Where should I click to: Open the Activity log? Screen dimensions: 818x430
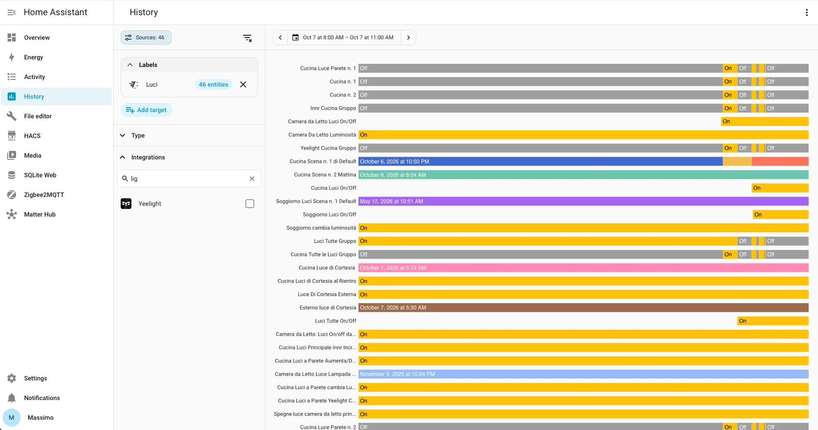click(56, 77)
